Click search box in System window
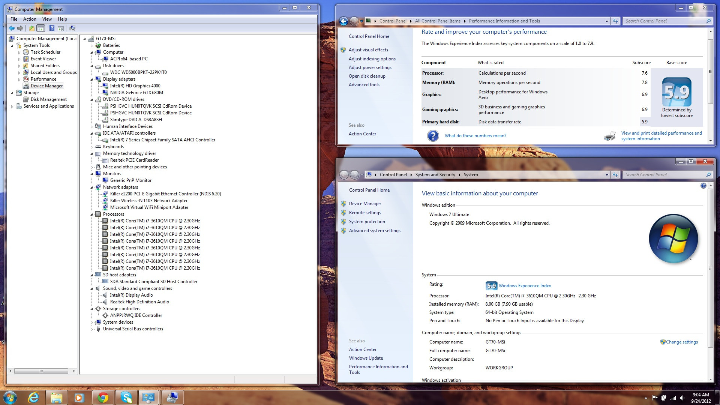The image size is (720, 405). click(667, 175)
